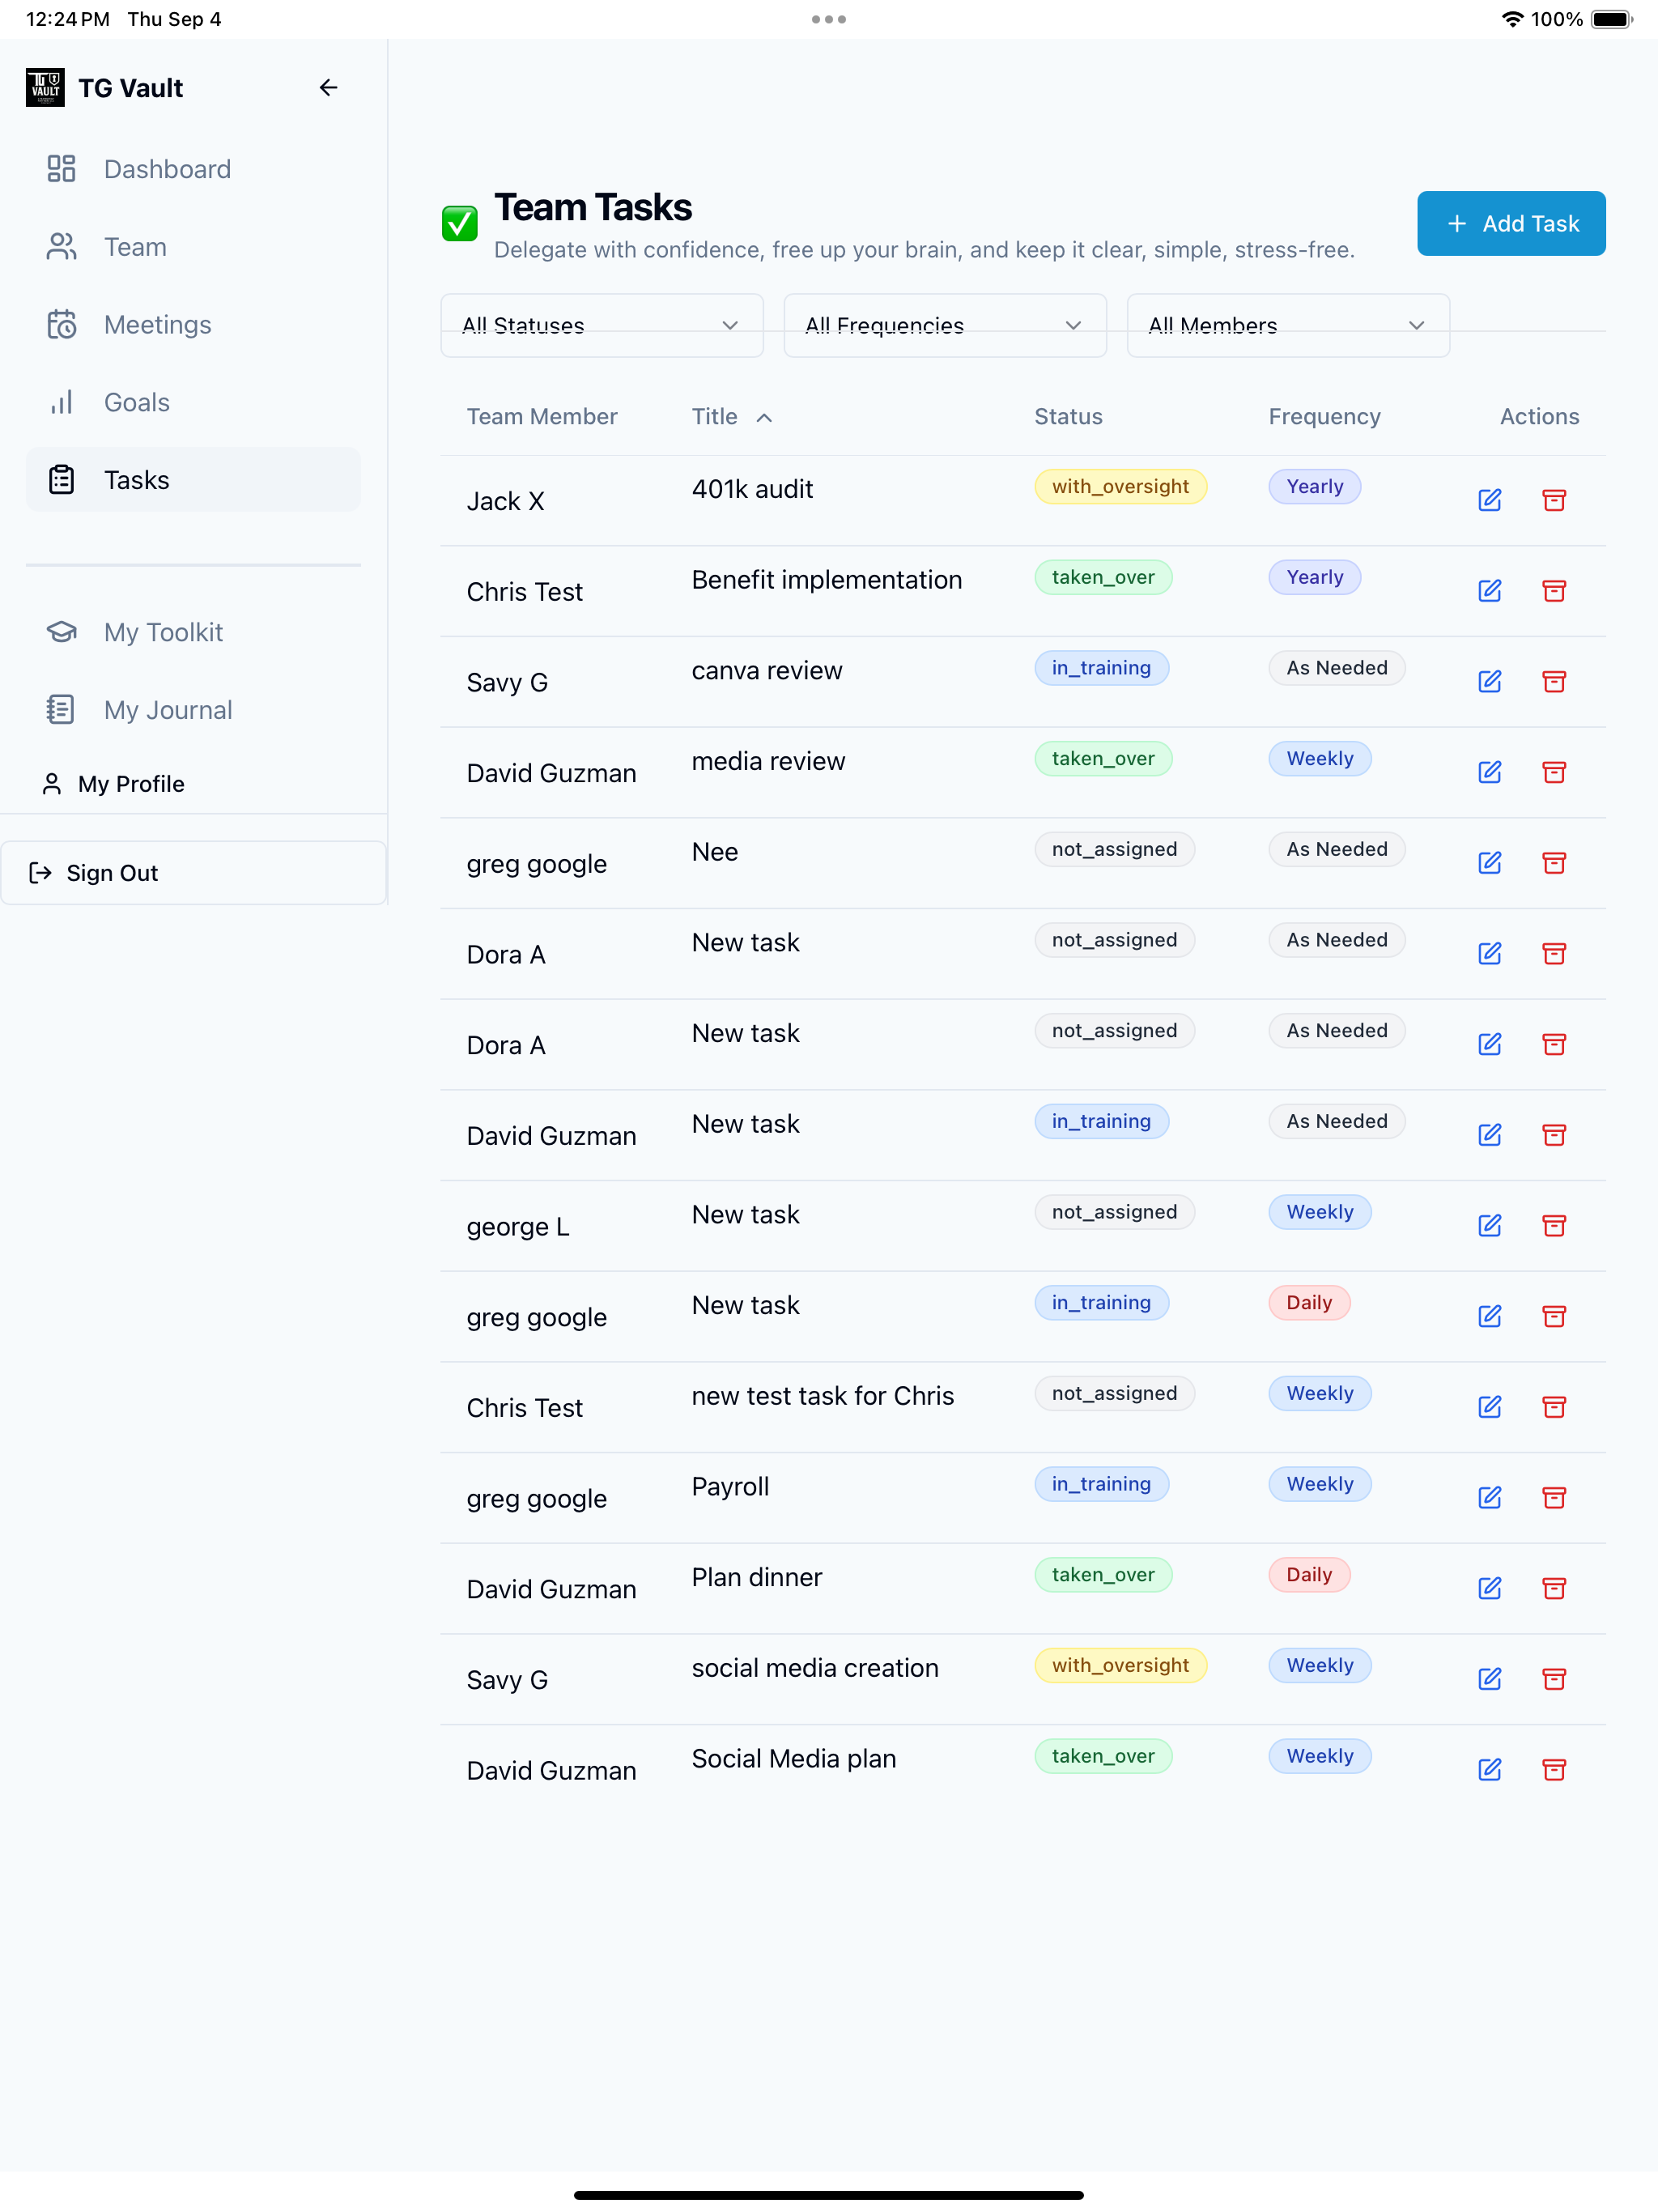Open the Dashboard page
1658x2212 pixels.
coord(193,169)
